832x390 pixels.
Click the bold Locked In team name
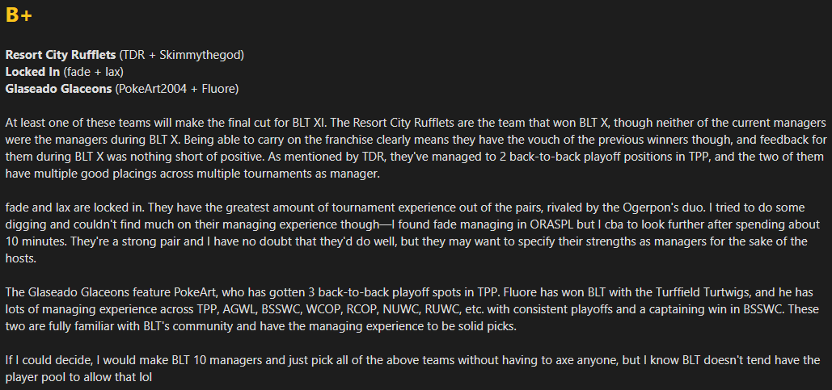[x=32, y=72]
